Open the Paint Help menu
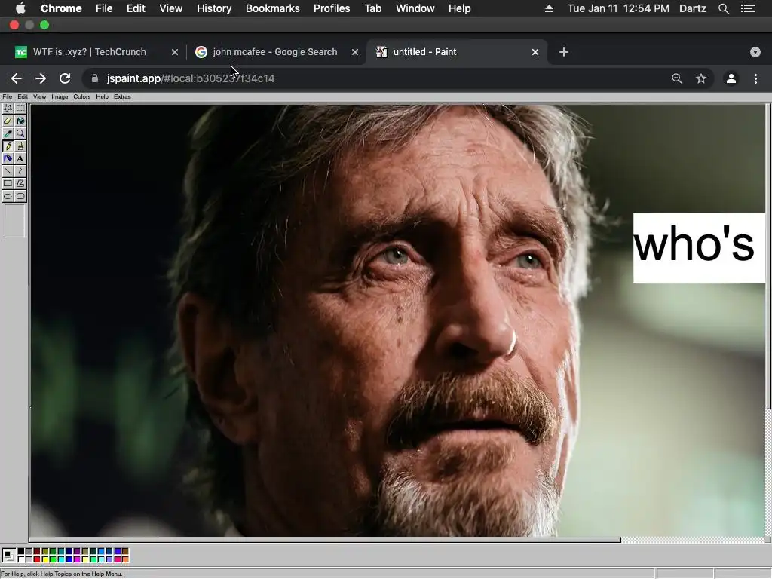772x579 pixels. 102,97
